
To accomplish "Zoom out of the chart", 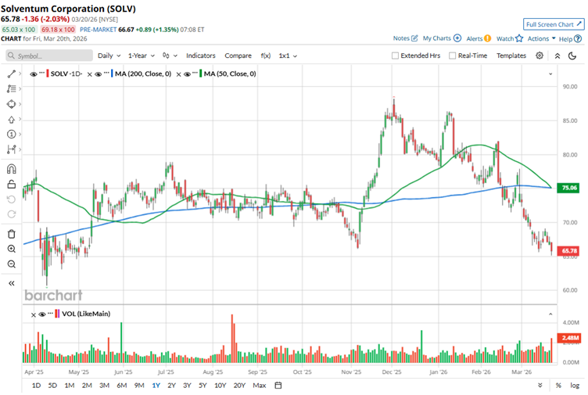I will 11,264.
